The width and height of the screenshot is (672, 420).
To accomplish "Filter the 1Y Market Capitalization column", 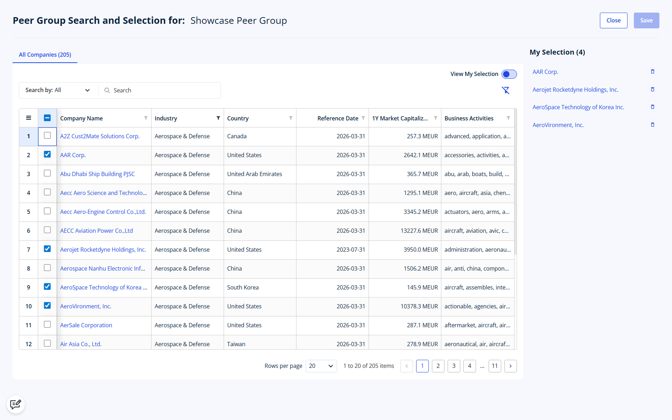I will 436,118.
